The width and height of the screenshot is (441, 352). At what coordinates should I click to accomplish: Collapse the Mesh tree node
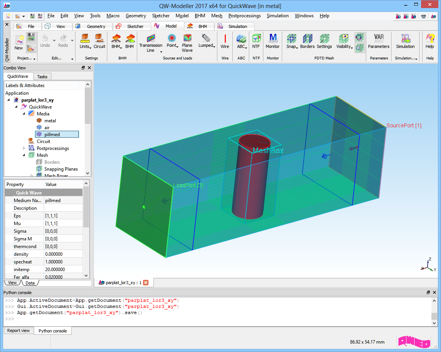pyautogui.click(x=24, y=155)
